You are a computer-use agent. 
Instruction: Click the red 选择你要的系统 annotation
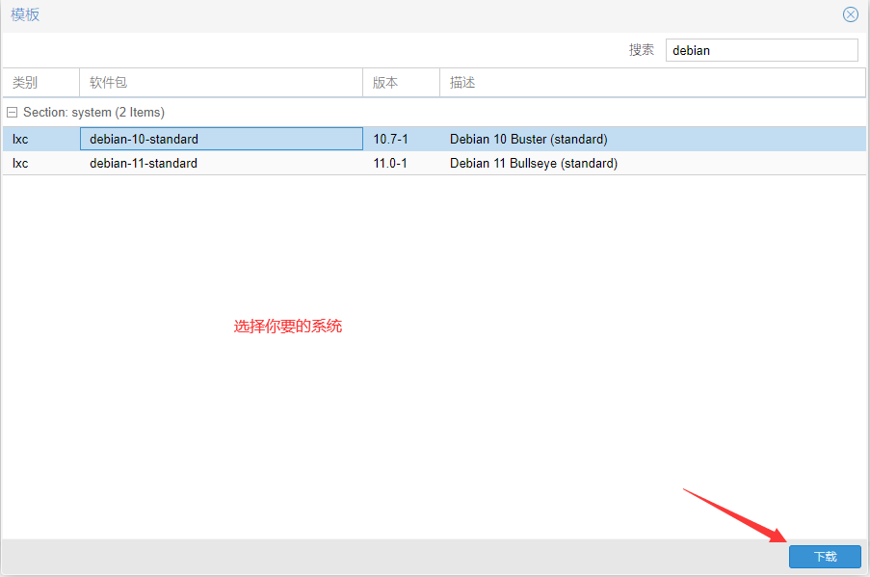[x=287, y=327]
